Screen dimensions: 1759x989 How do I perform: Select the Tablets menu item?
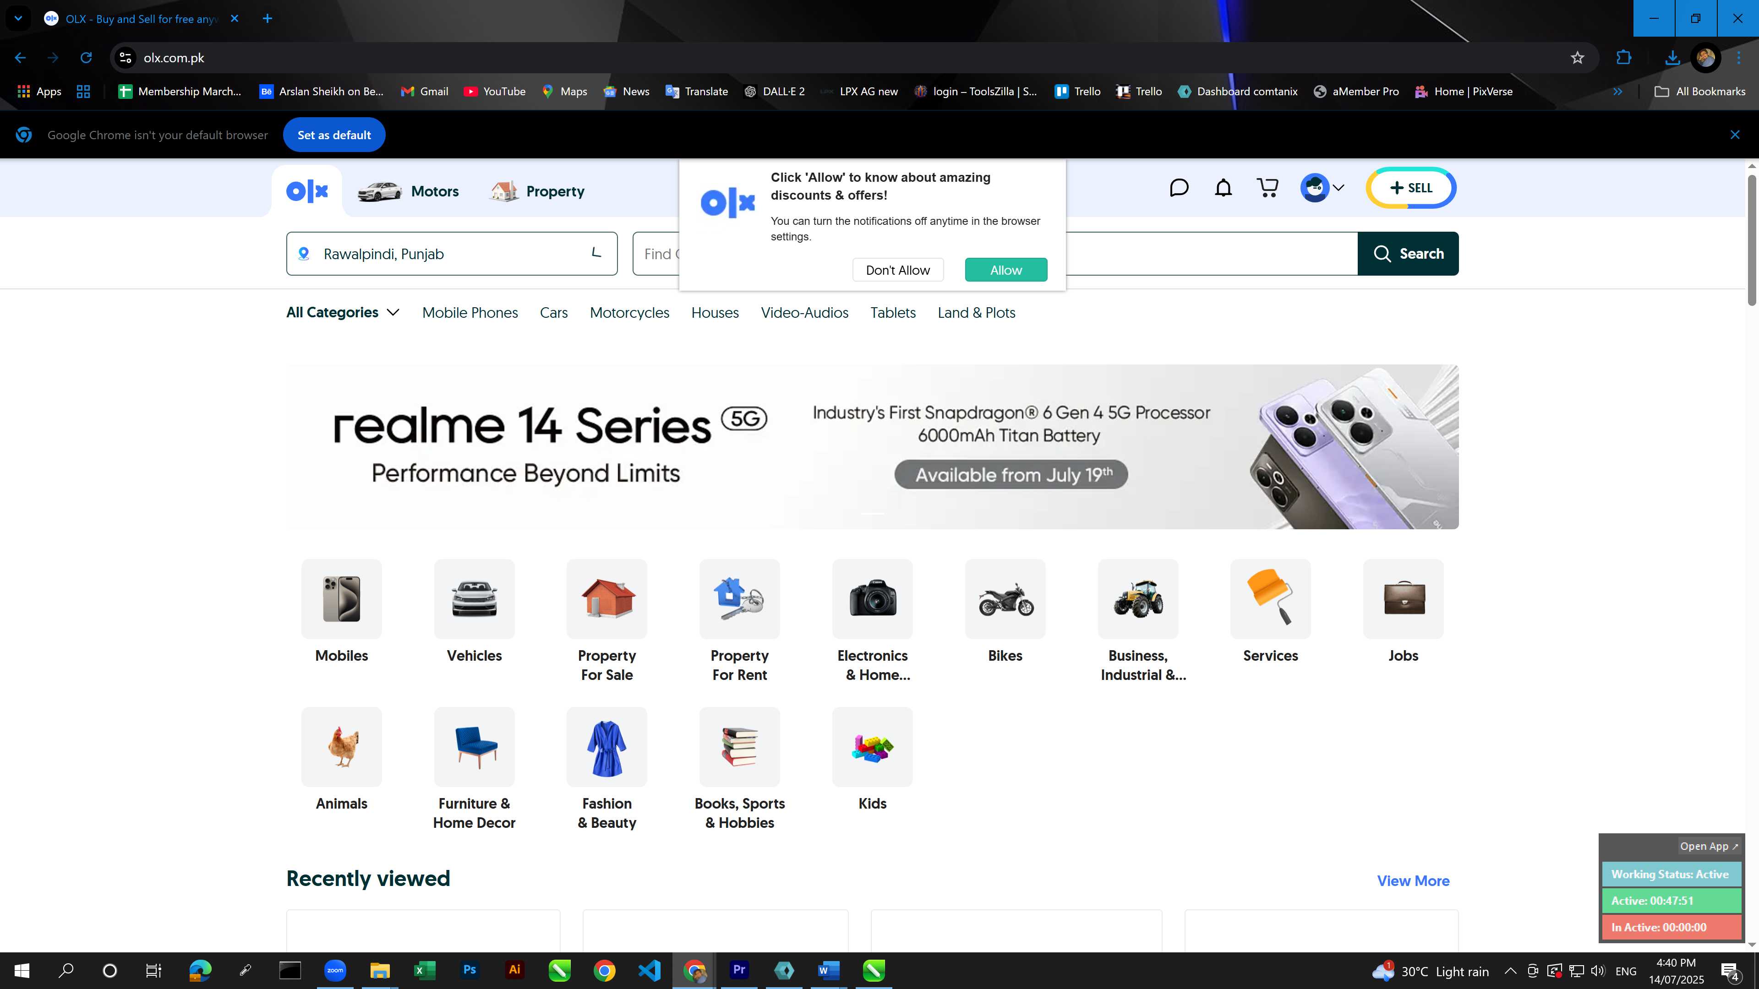(x=893, y=313)
